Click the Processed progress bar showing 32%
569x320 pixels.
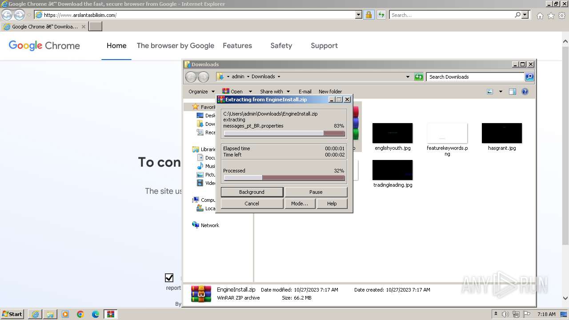(284, 178)
